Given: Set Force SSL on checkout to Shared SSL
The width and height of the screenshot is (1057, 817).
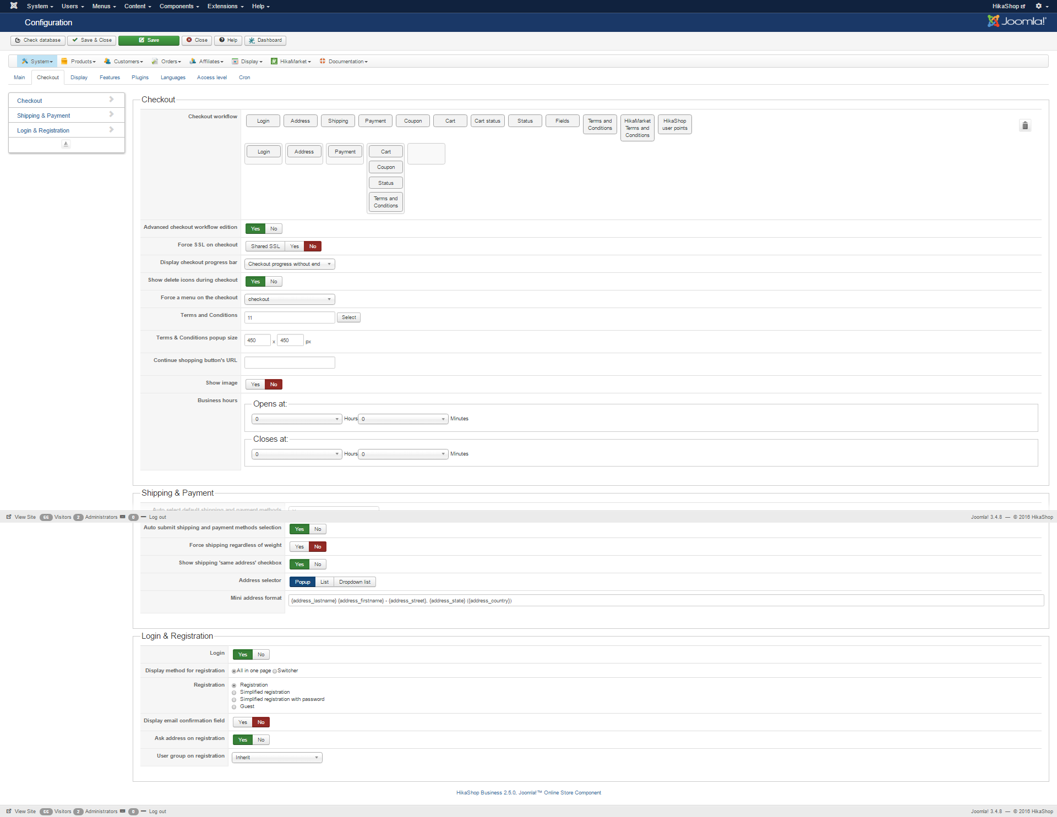Looking at the screenshot, I should pyautogui.click(x=265, y=246).
